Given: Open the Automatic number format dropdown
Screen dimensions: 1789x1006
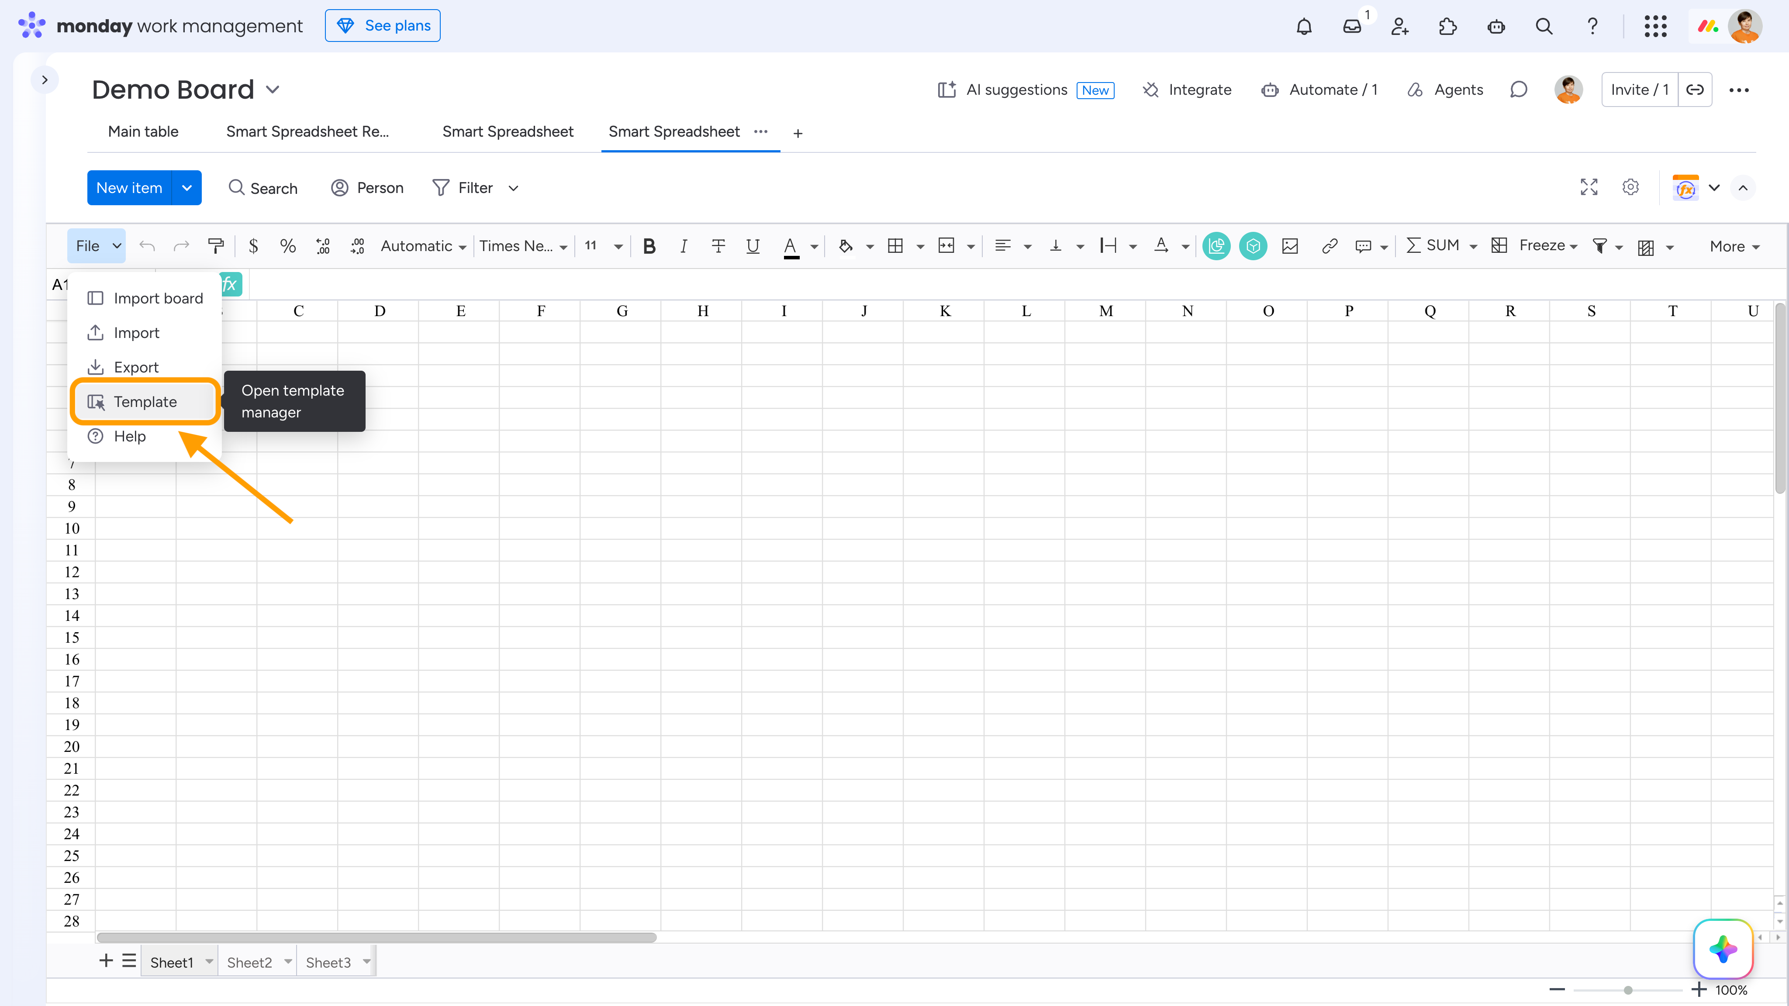Looking at the screenshot, I should (x=423, y=246).
